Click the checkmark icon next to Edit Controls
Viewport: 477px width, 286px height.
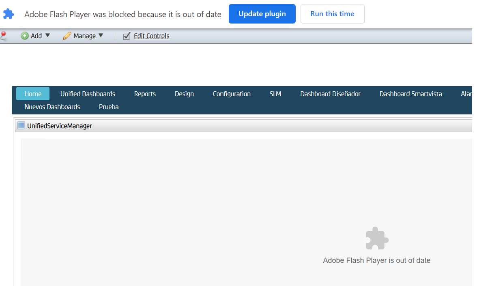point(127,36)
